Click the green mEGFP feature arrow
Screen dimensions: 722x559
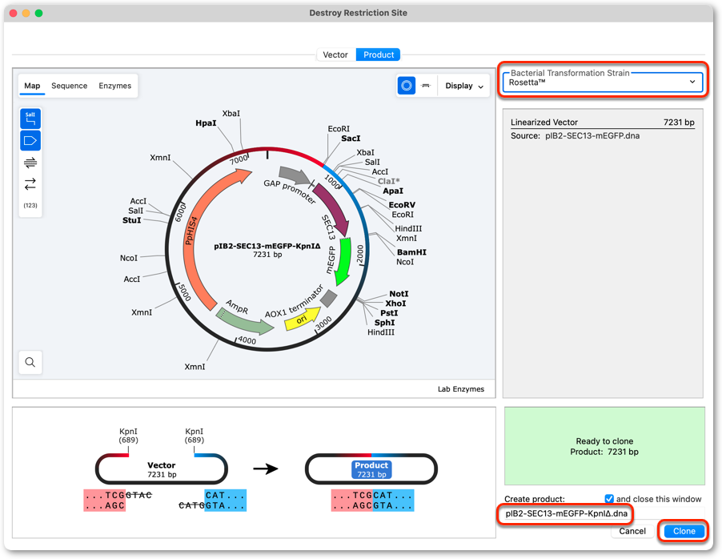(343, 261)
